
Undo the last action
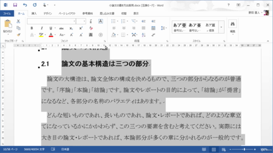pos(25,5)
